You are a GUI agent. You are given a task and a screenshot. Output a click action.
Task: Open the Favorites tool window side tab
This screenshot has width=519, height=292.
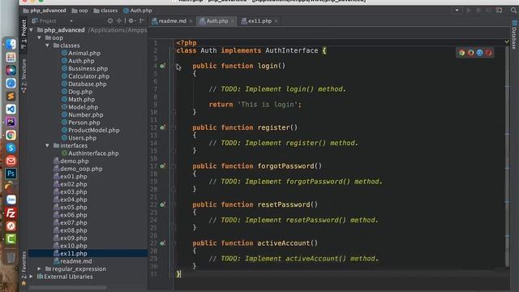coord(24,268)
